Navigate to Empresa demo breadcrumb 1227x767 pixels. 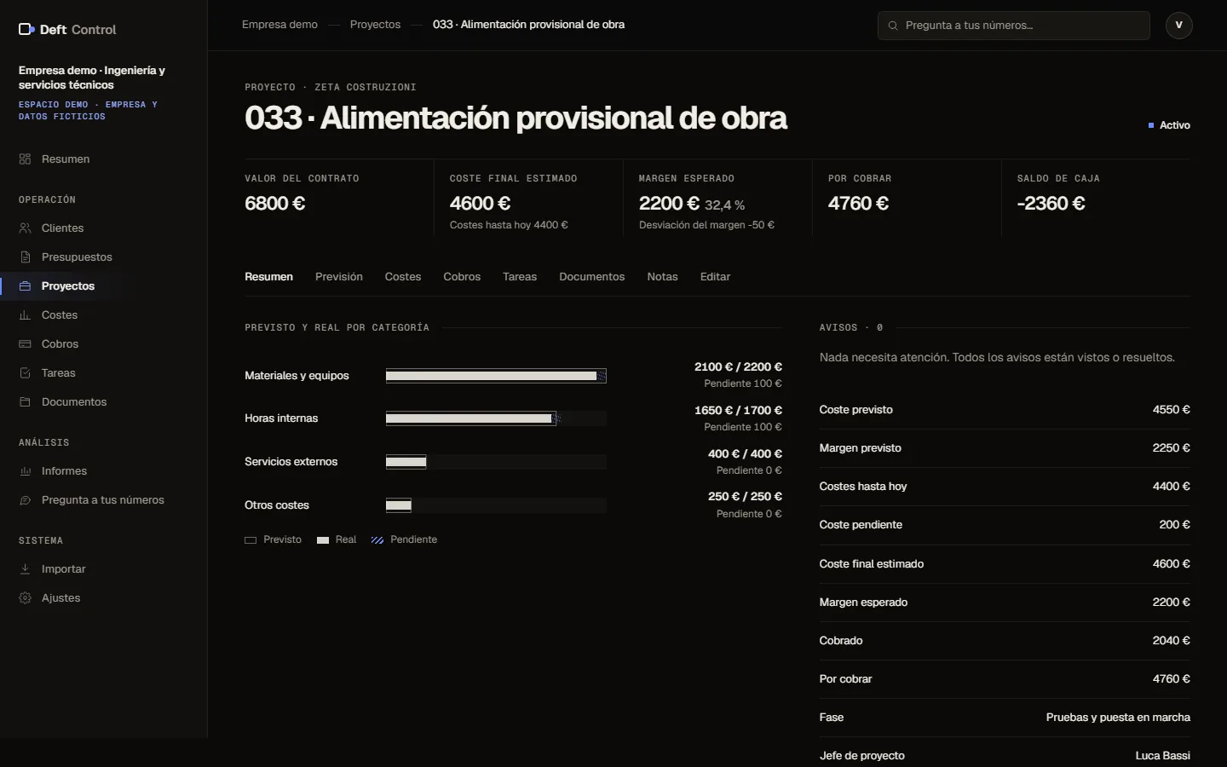[x=279, y=25]
